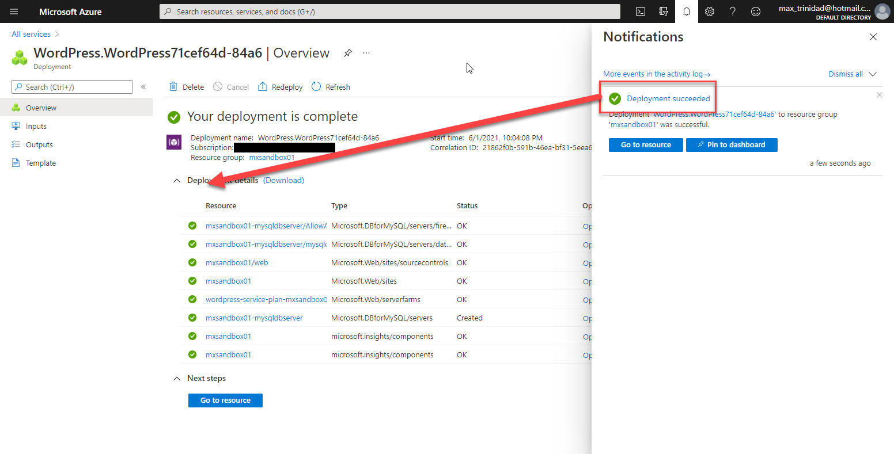Click the deployment cube icon near title

[20, 58]
